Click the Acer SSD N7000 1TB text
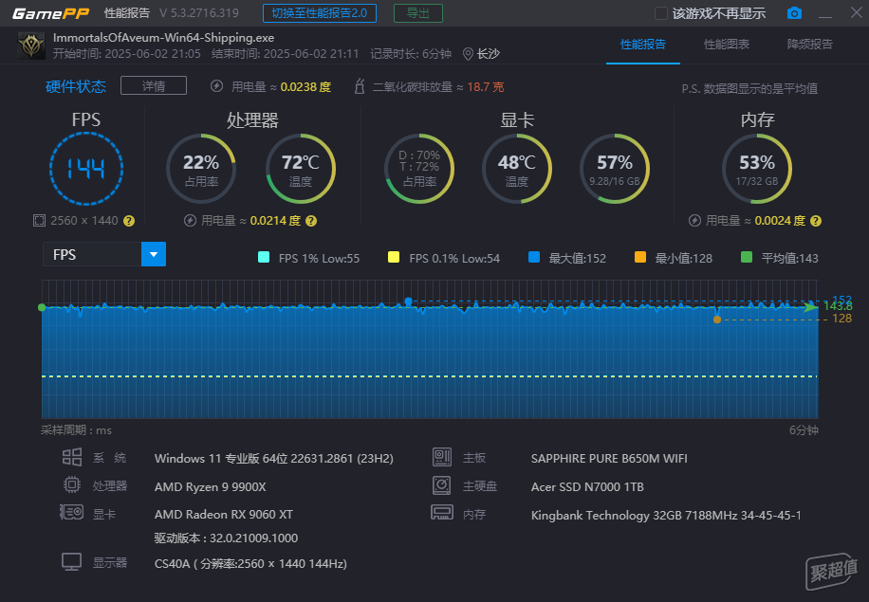The image size is (869, 602). point(587,486)
